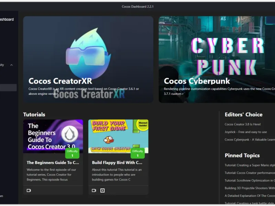This screenshot has height=206, width=275.
Task: Click 'Build Flappy Bird With C...' title
Action: [117, 162]
